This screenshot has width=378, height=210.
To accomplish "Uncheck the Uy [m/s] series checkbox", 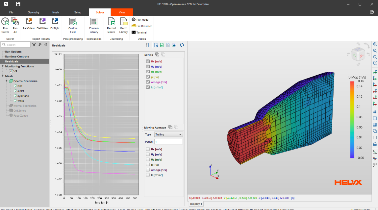I will tap(148, 66).
